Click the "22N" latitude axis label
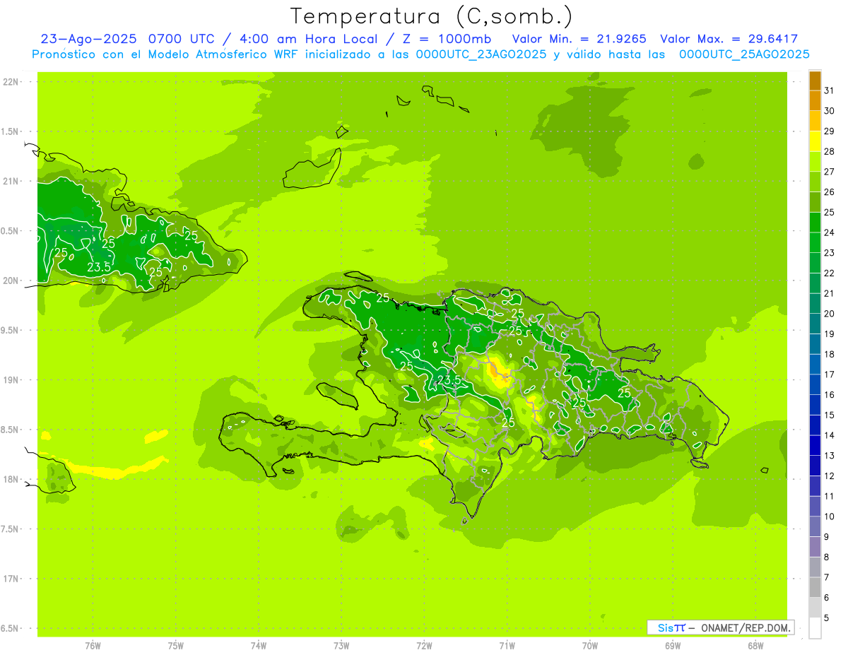The height and width of the screenshot is (655, 848). click(x=11, y=82)
